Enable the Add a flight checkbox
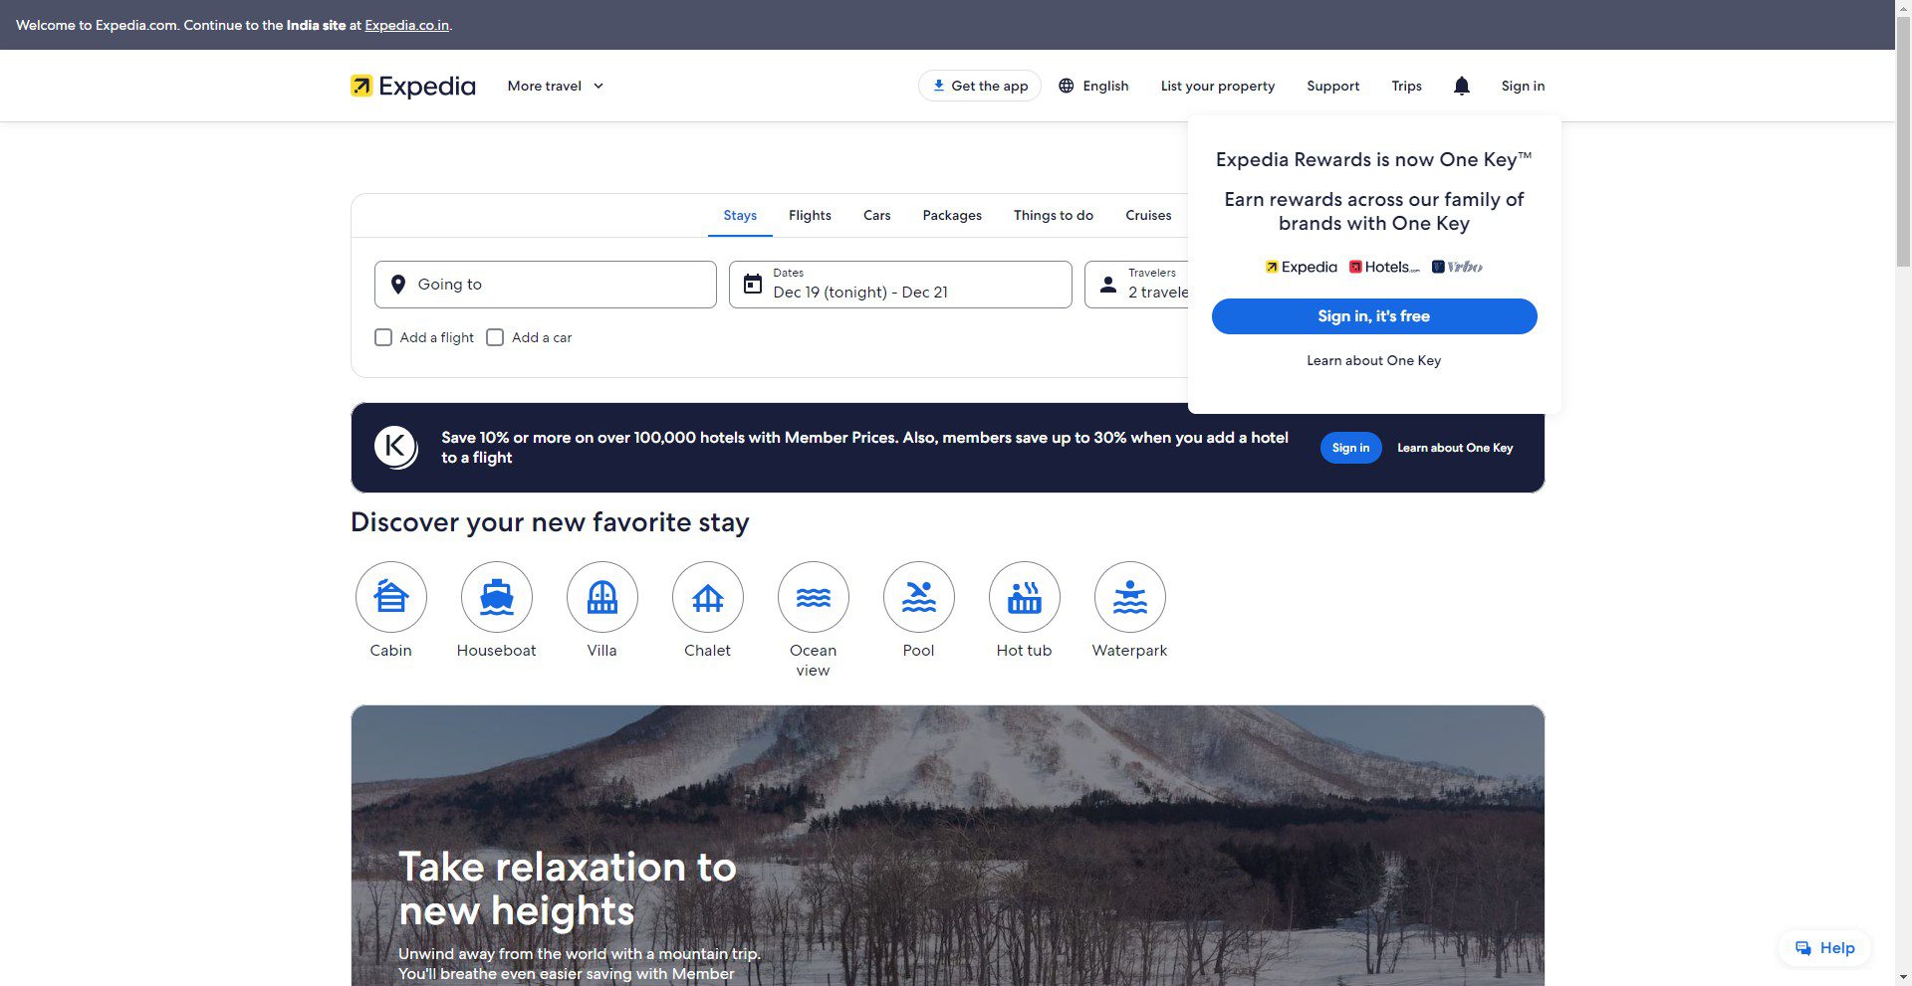Viewport: 1912px width, 986px height. pyautogui.click(x=383, y=337)
